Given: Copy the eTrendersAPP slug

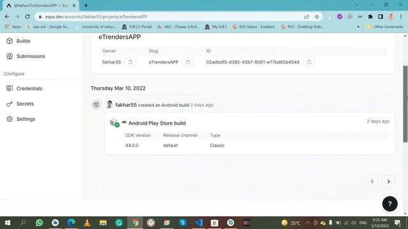Looking at the screenshot, I should click(188, 62).
